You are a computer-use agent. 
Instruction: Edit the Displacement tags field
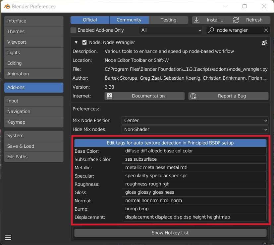pyautogui.click(x=194, y=217)
